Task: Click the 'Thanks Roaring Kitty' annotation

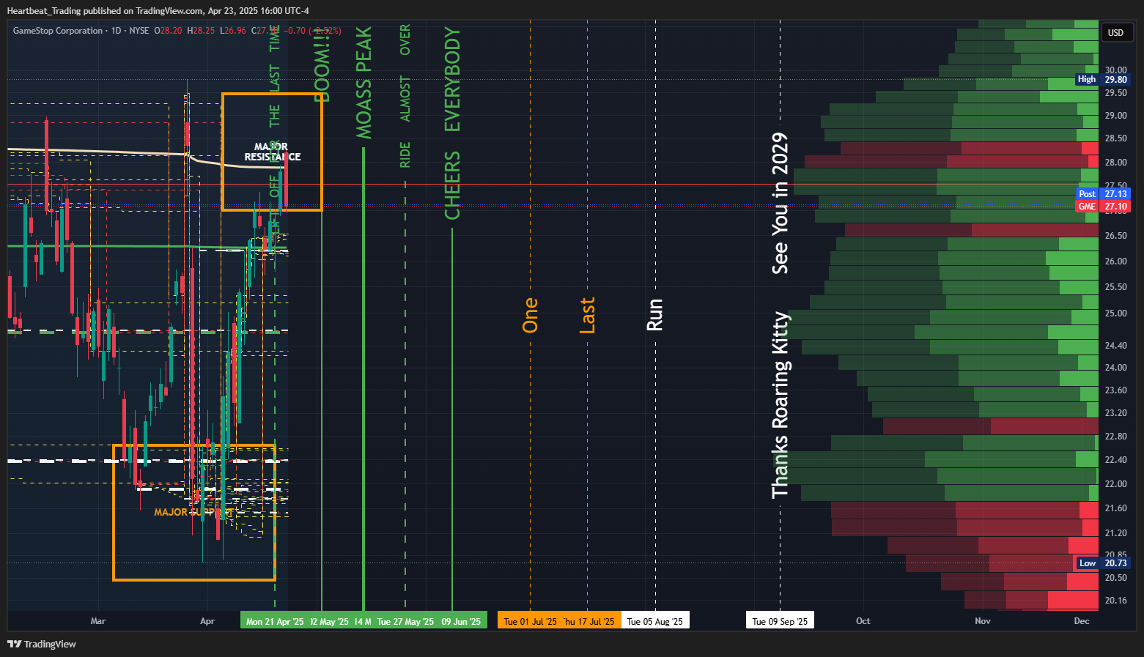Action: (780, 405)
